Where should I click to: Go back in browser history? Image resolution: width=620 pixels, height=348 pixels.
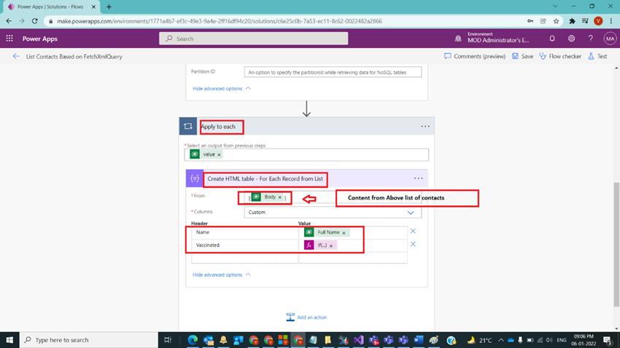pos(9,21)
